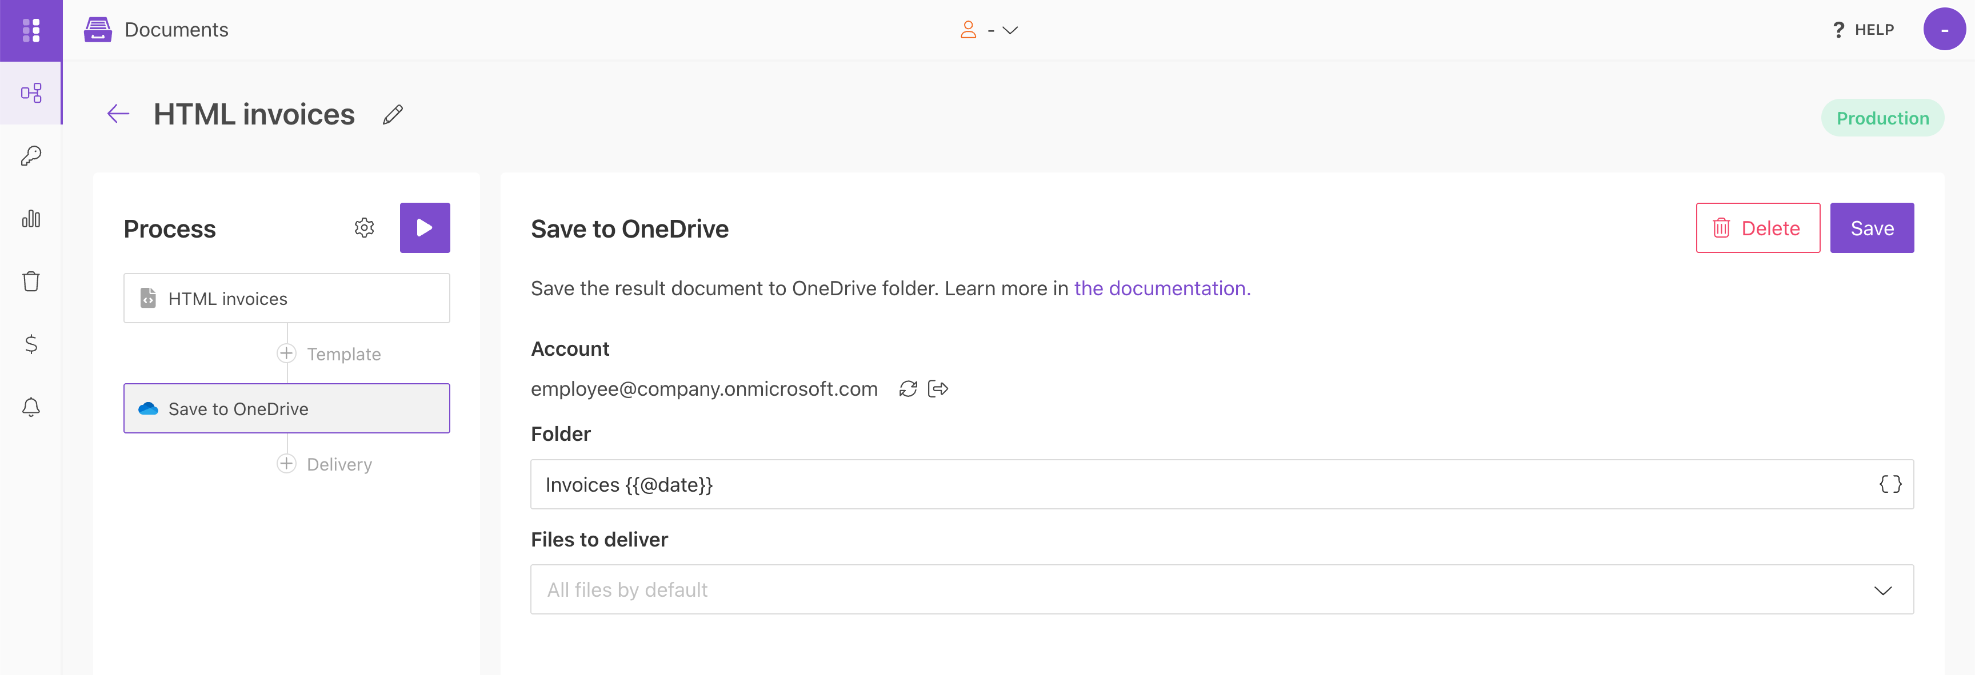Expand the workspace switcher chevron
The image size is (1975, 675).
coord(1010,31)
